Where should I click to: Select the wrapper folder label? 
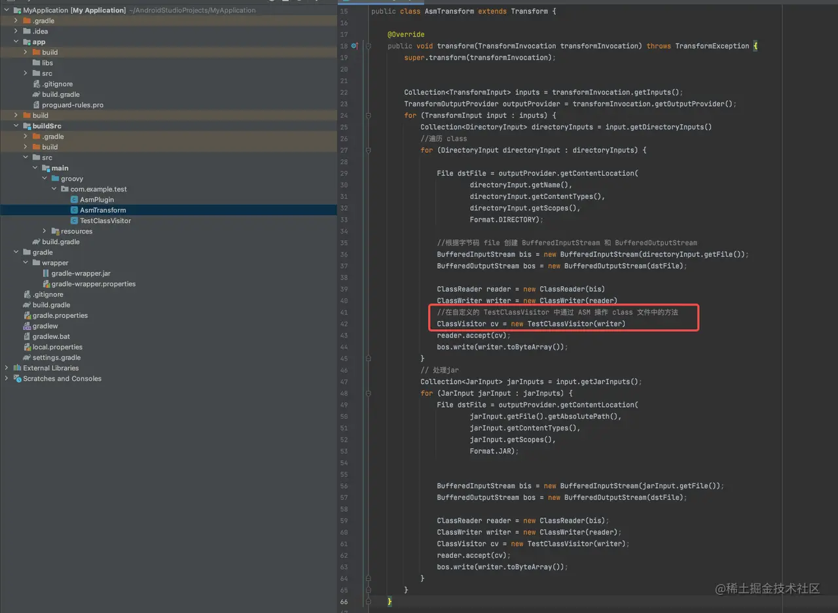[55, 263]
